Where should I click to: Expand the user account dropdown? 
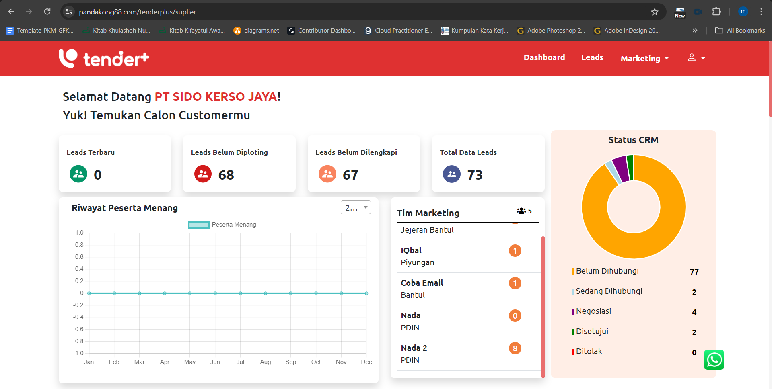[x=696, y=58]
